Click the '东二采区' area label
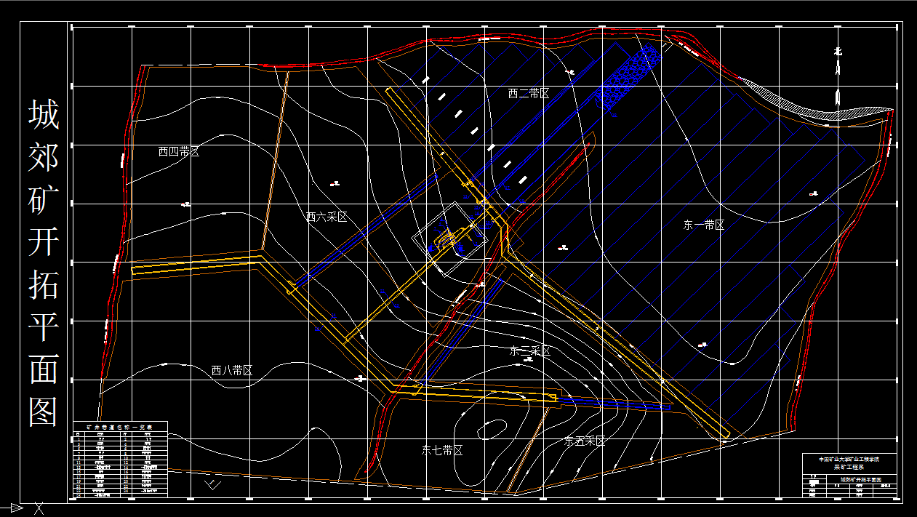 (x=529, y=350)
